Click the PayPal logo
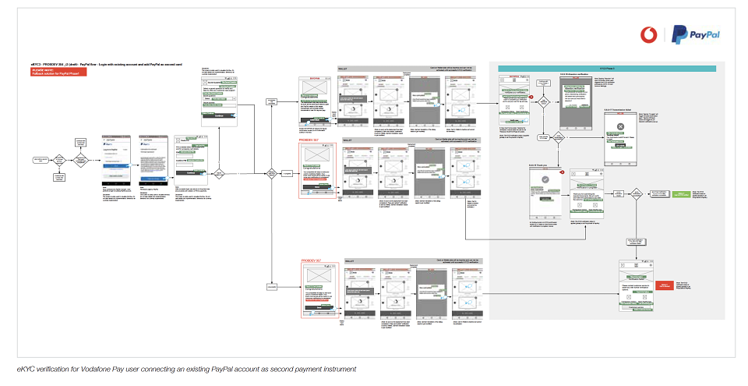This screenshot has height=386, width=748. point(696,35)
